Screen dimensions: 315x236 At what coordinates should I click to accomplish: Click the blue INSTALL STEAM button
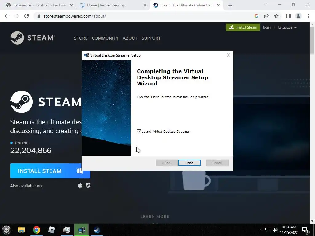click(x=50, y=171)
